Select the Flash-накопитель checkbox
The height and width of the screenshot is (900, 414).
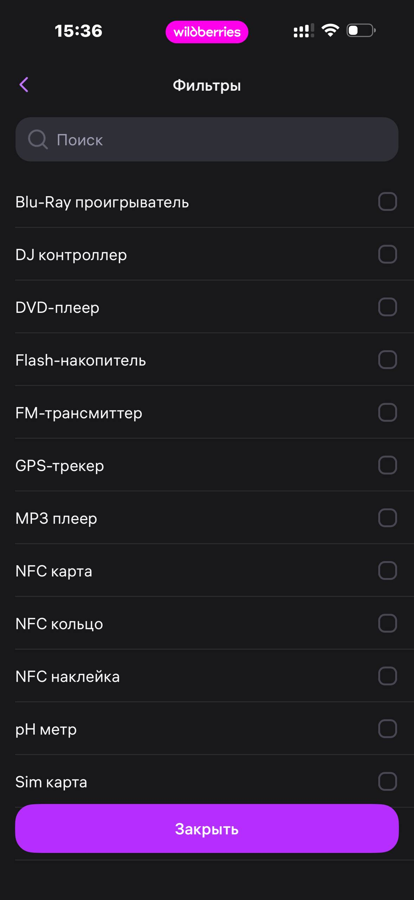(x=388, y=360)
